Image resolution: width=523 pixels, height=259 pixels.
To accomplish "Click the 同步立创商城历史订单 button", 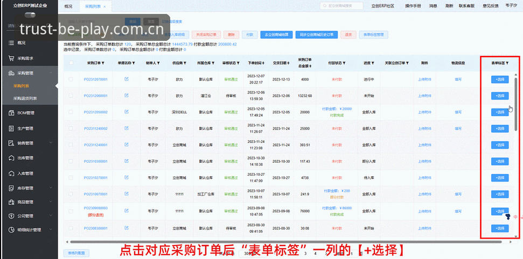I will point(317,34).
